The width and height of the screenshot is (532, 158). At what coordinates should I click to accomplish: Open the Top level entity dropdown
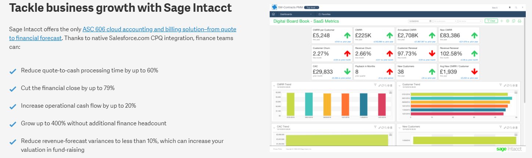(312, 7)
